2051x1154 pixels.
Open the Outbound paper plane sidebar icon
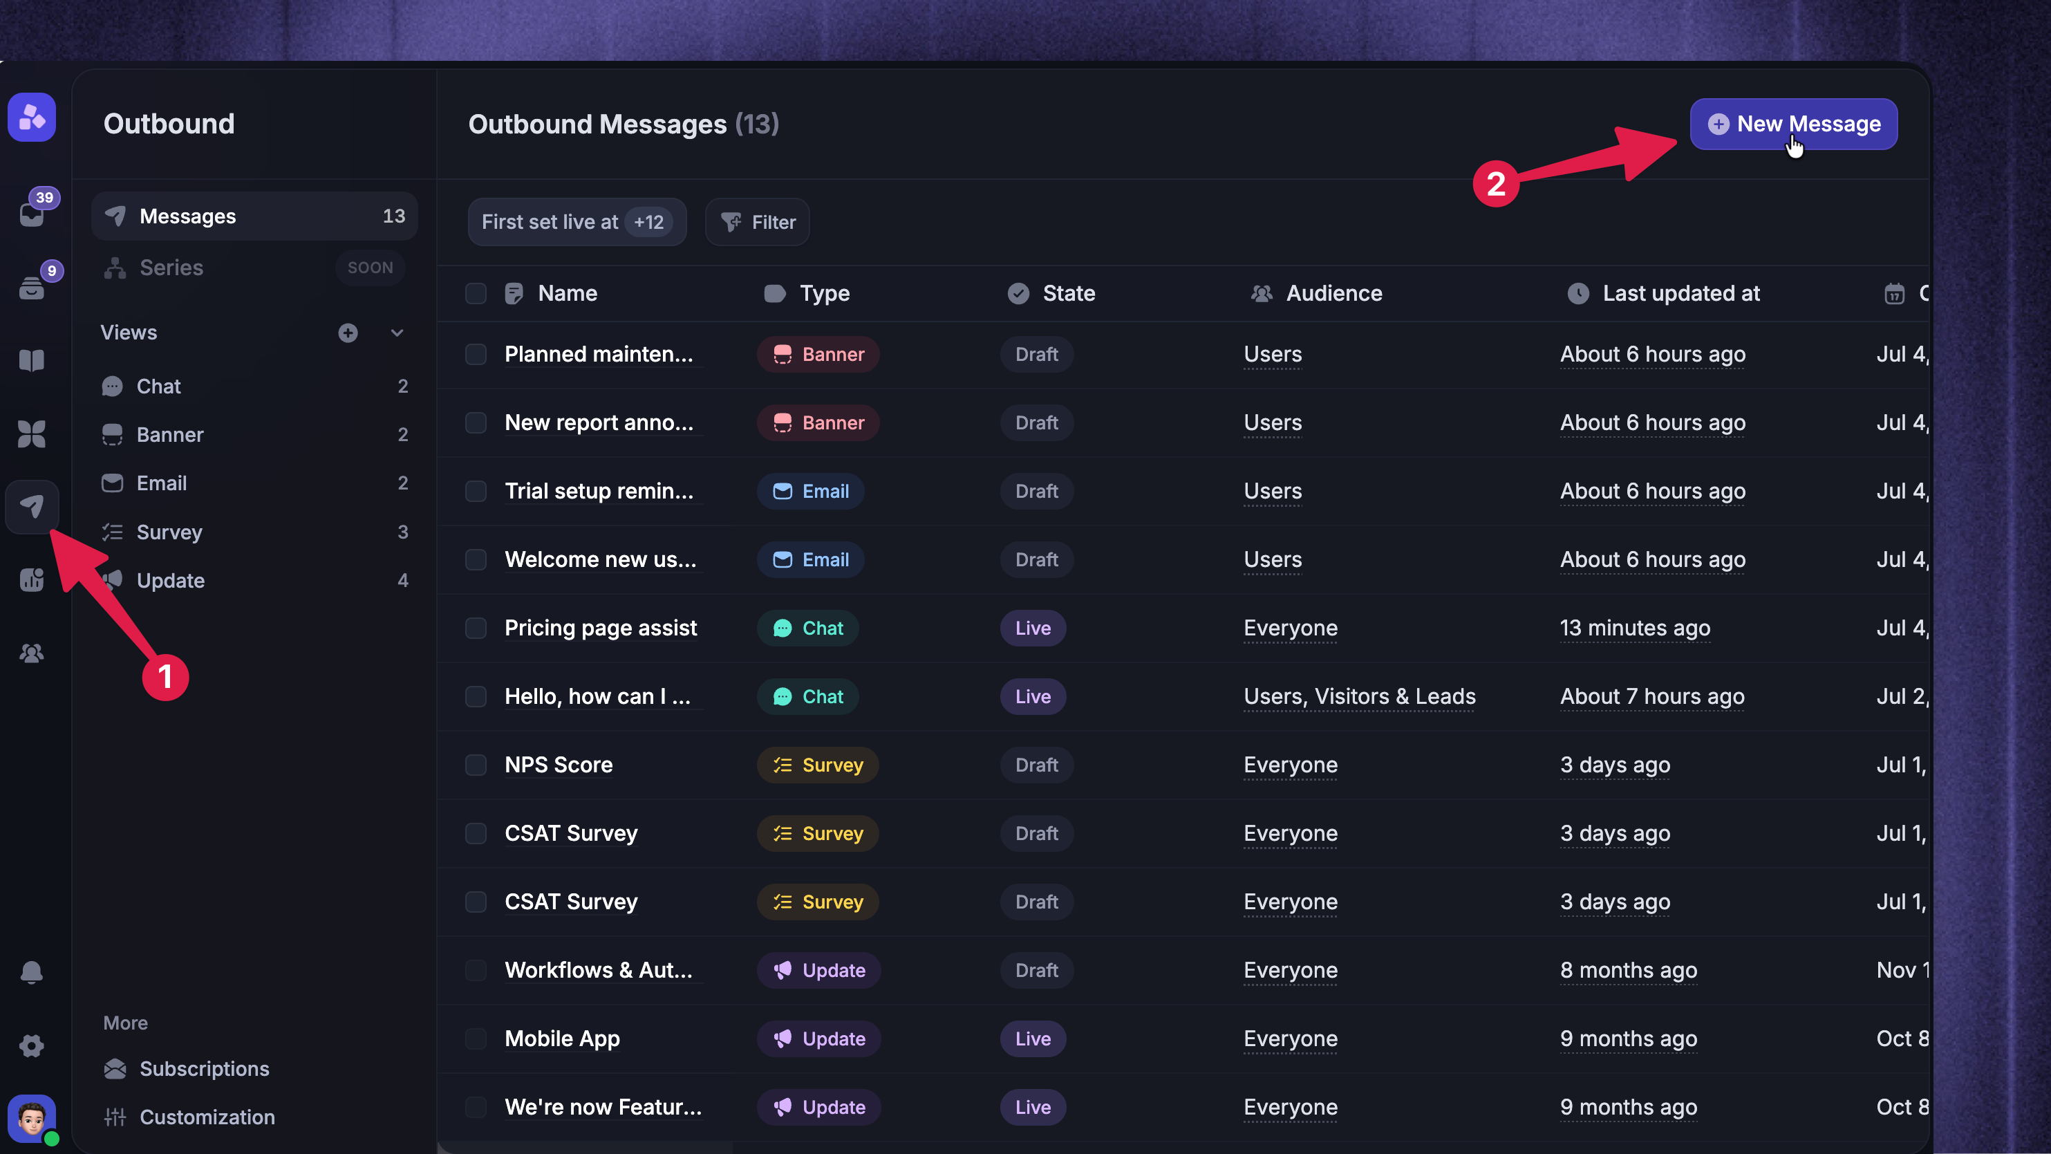point(32,507)
